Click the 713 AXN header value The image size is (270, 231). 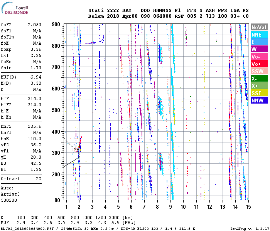[210, 16]
